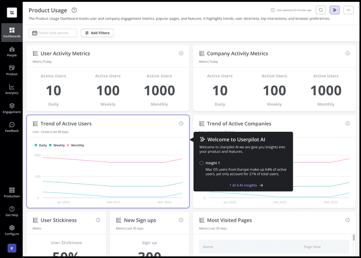
Task: Click the chart icon beside Trend of Active Users
Action: coord(36,124)
